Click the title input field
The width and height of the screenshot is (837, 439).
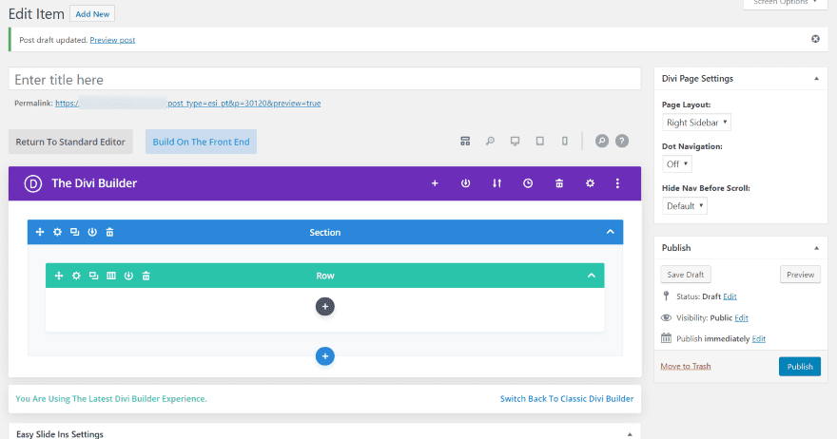tap(324, 79)
